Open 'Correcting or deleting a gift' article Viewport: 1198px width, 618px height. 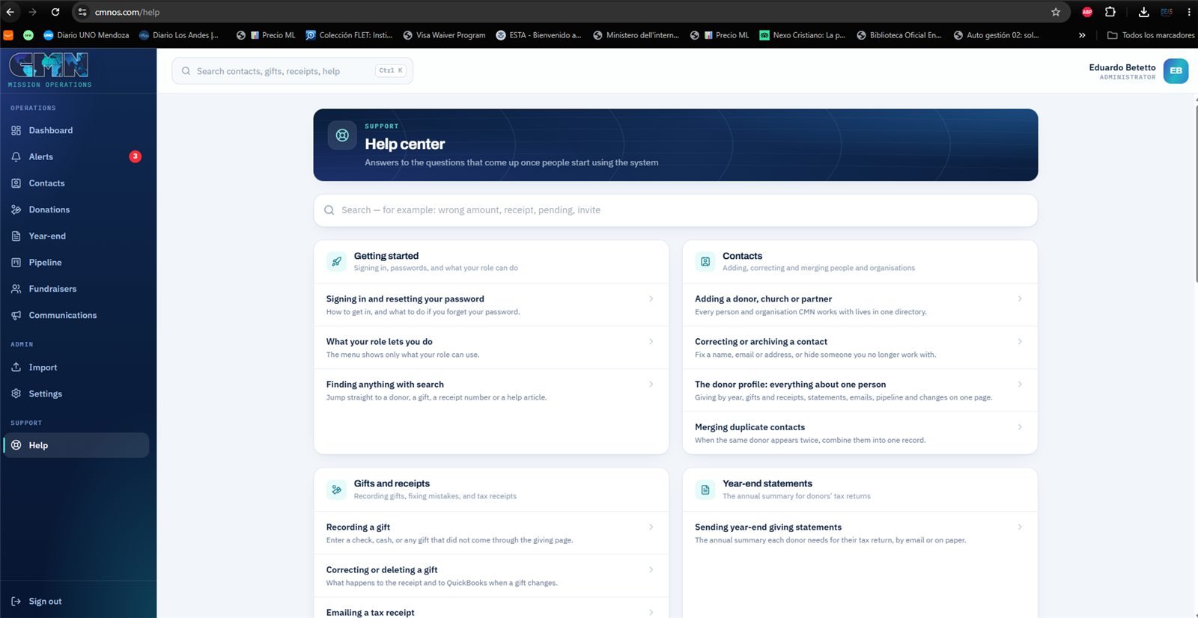coord(491,576)
